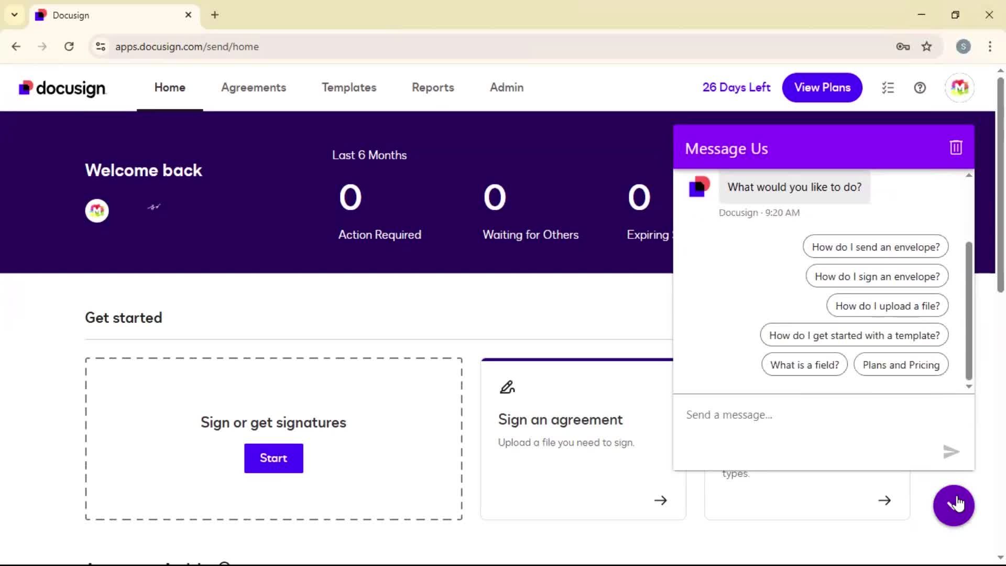
Task: Select the 'What is a field?' suggestion
Action: tap(804, 365)
